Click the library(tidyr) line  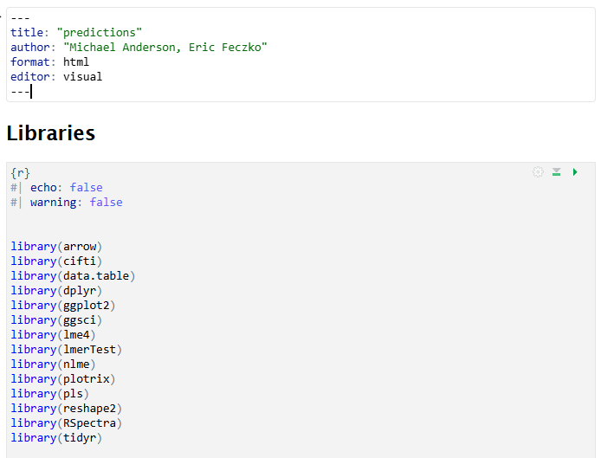(x=56, y=438)
